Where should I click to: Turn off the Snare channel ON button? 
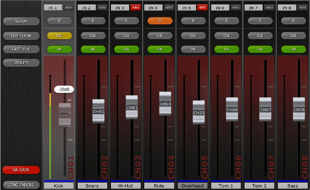(93, 50)
